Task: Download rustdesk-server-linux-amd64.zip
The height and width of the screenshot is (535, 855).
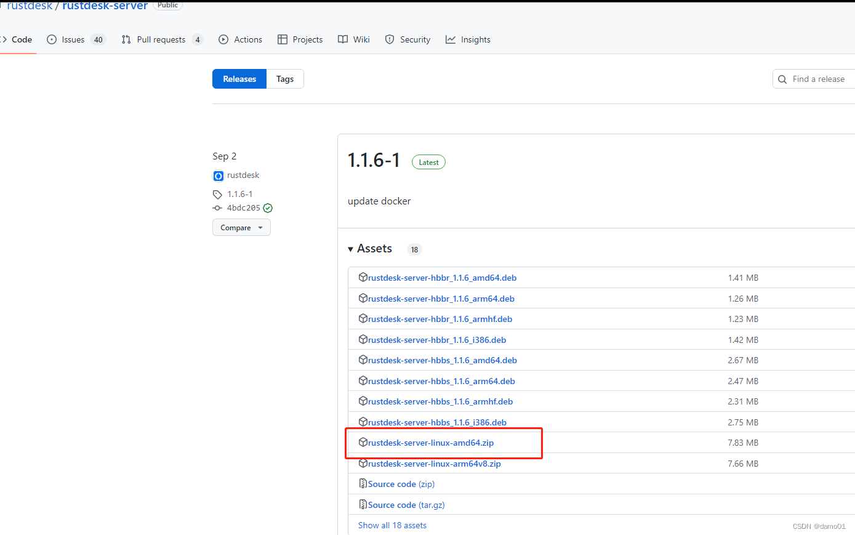Action: click(x=431, y=443)
